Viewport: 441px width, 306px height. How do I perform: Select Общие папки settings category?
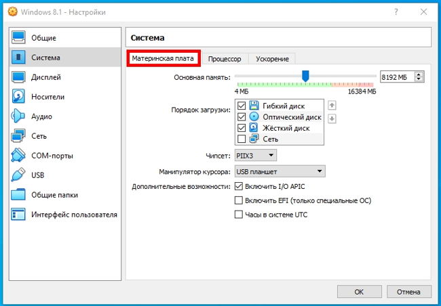pyautogui.click(x=65, y=195)
